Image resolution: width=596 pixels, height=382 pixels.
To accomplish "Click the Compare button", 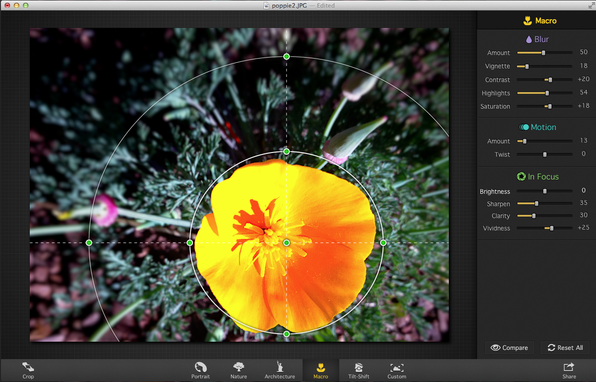I will pyautogui.click(x=509, y=348).
